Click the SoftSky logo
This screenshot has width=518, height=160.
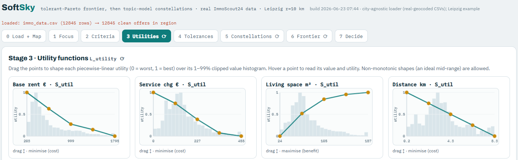19,8
